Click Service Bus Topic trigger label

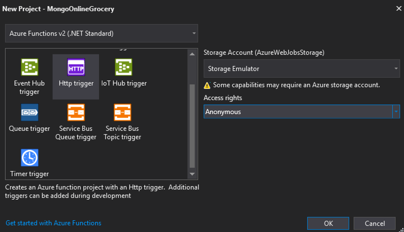click(122, 133)
